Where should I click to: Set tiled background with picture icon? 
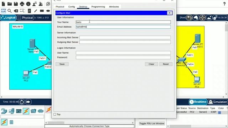click(x=209, y=18)
